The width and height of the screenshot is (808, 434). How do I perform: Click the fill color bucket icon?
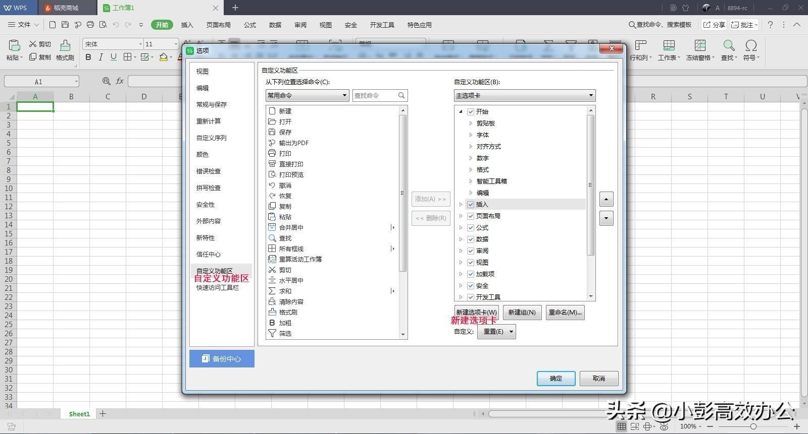[x=163, y=57]
